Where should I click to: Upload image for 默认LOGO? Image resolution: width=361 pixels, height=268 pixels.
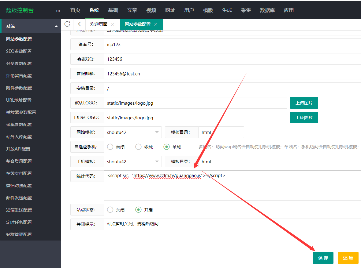(x=304, y=103)
